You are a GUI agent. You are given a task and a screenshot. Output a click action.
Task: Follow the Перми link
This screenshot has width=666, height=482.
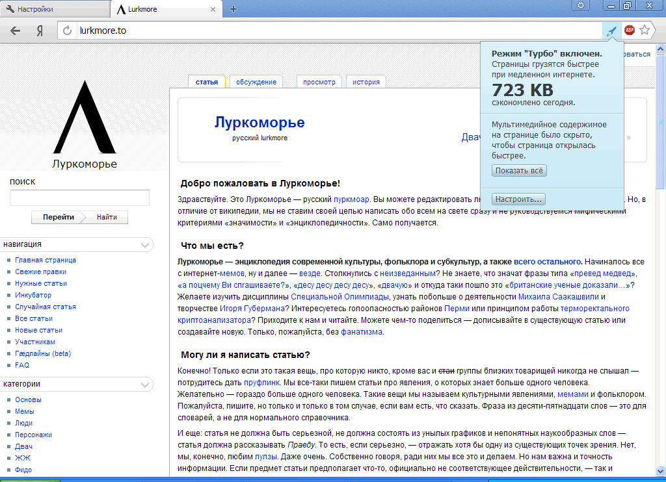pyautogui.click(x=457, y=309)
